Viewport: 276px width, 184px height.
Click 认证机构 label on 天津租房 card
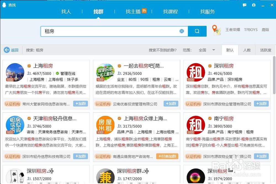pyautogui.click(x=12, y=156)
